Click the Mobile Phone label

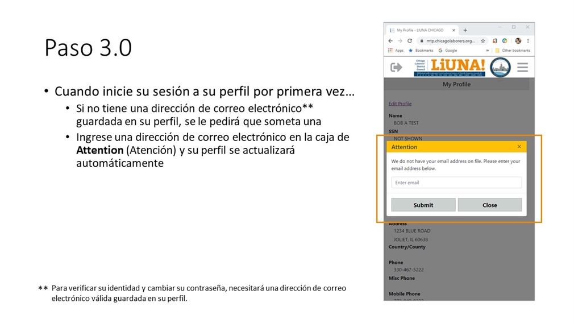[404, 293]
